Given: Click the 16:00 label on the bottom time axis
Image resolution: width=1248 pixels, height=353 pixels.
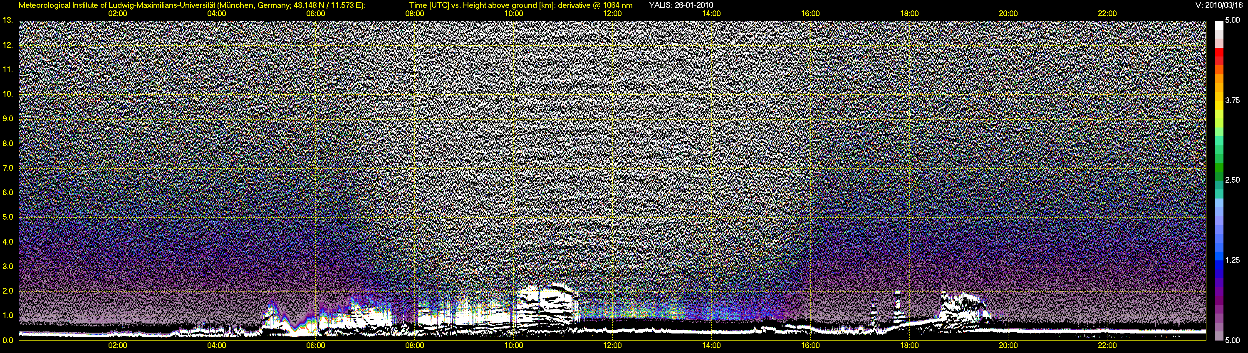Looking at the screenshot, I should tap(810, 345).
